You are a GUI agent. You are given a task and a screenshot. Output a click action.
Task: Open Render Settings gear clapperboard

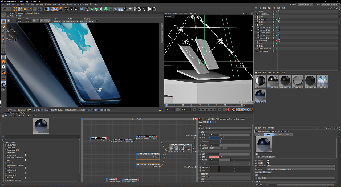76,9
